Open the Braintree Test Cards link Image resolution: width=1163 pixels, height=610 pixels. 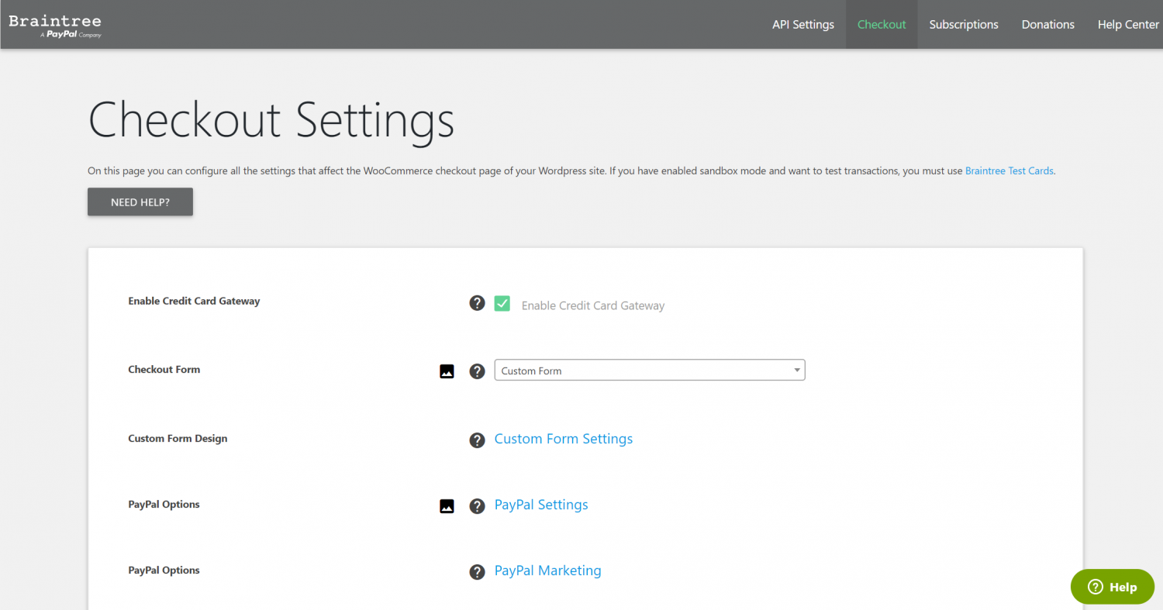[1009, 171]
